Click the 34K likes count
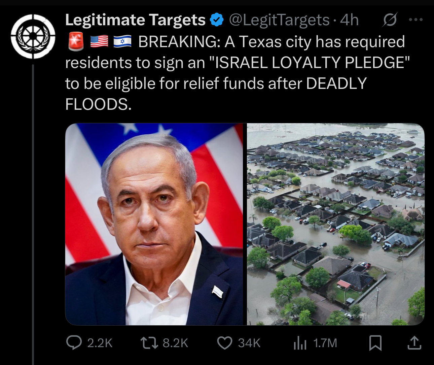Image resolution: width=434 pixels, height=365 pixels. [249, 343]
